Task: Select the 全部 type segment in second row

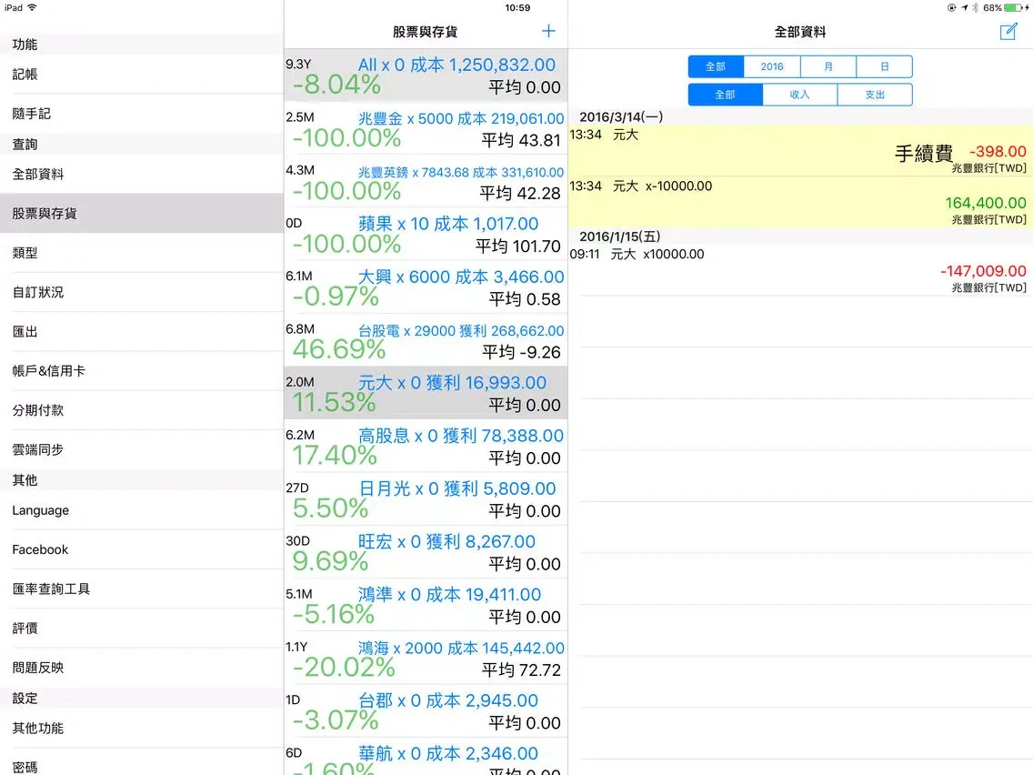Action: (726, 95)
